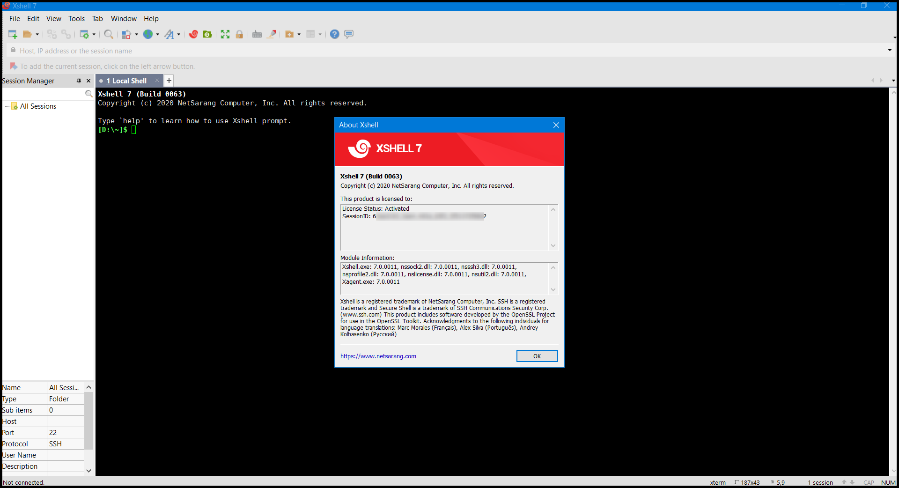899x488 pixels.
Task: Open the Tab menu
Action: (x=97, y=19)
